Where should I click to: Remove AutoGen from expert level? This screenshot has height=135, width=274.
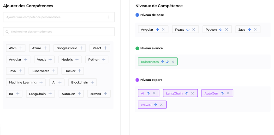[228, 93]
